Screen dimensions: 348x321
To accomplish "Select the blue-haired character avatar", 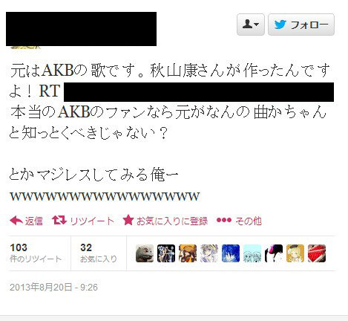I will (x=231, y=253).
